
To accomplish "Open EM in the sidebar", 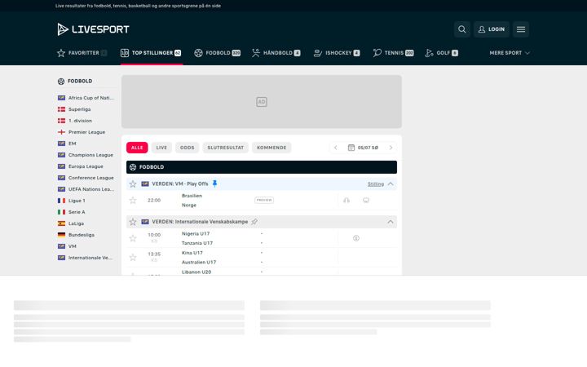I will [x=67, y=144].
